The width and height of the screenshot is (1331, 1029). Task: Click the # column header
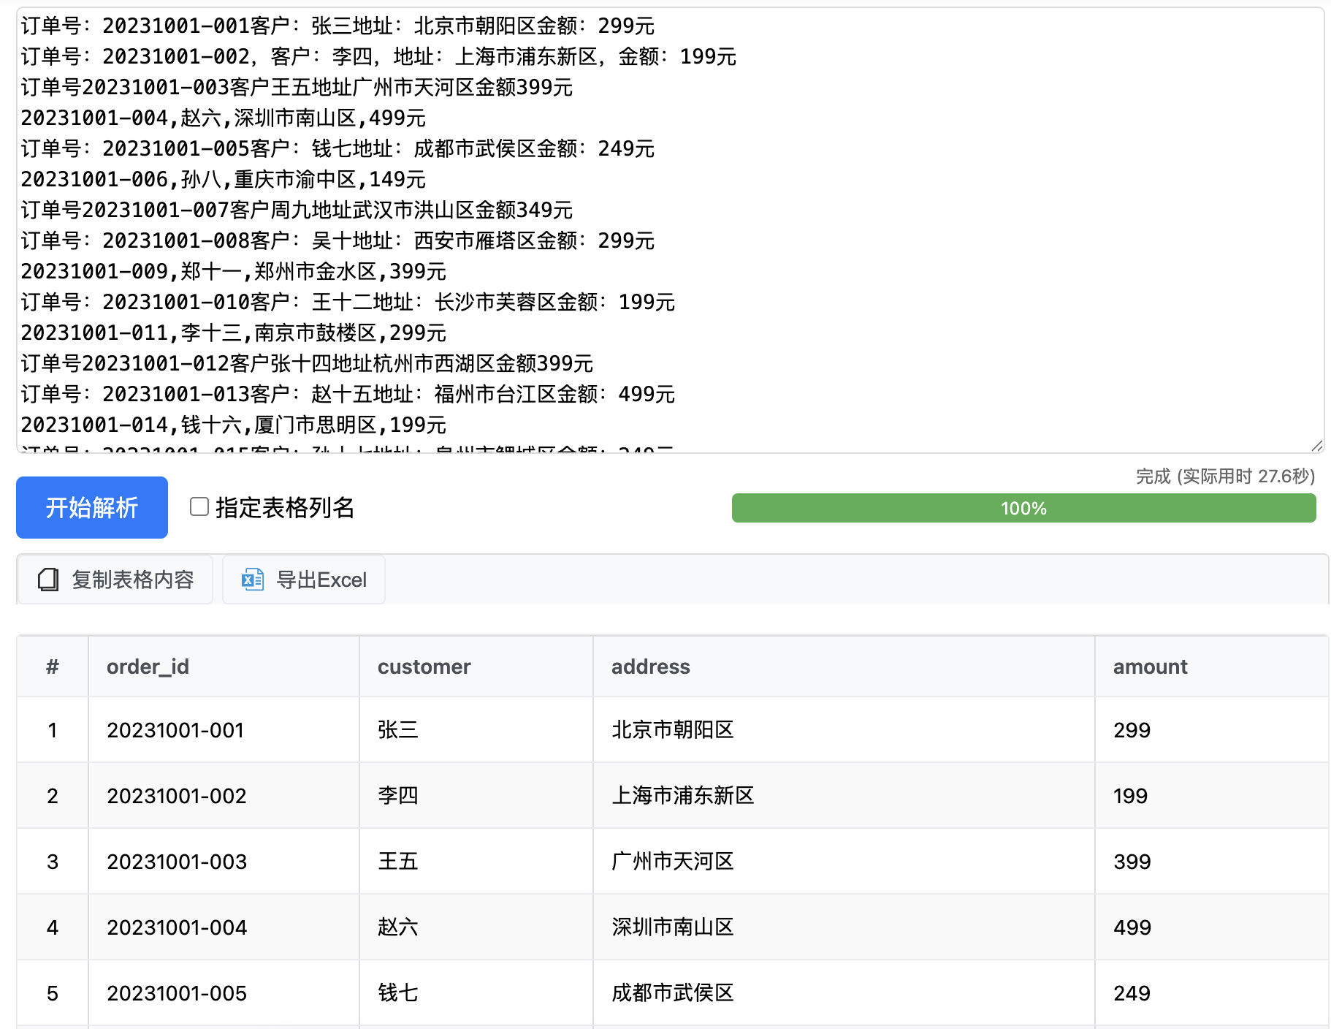click(x=52, y=666)
